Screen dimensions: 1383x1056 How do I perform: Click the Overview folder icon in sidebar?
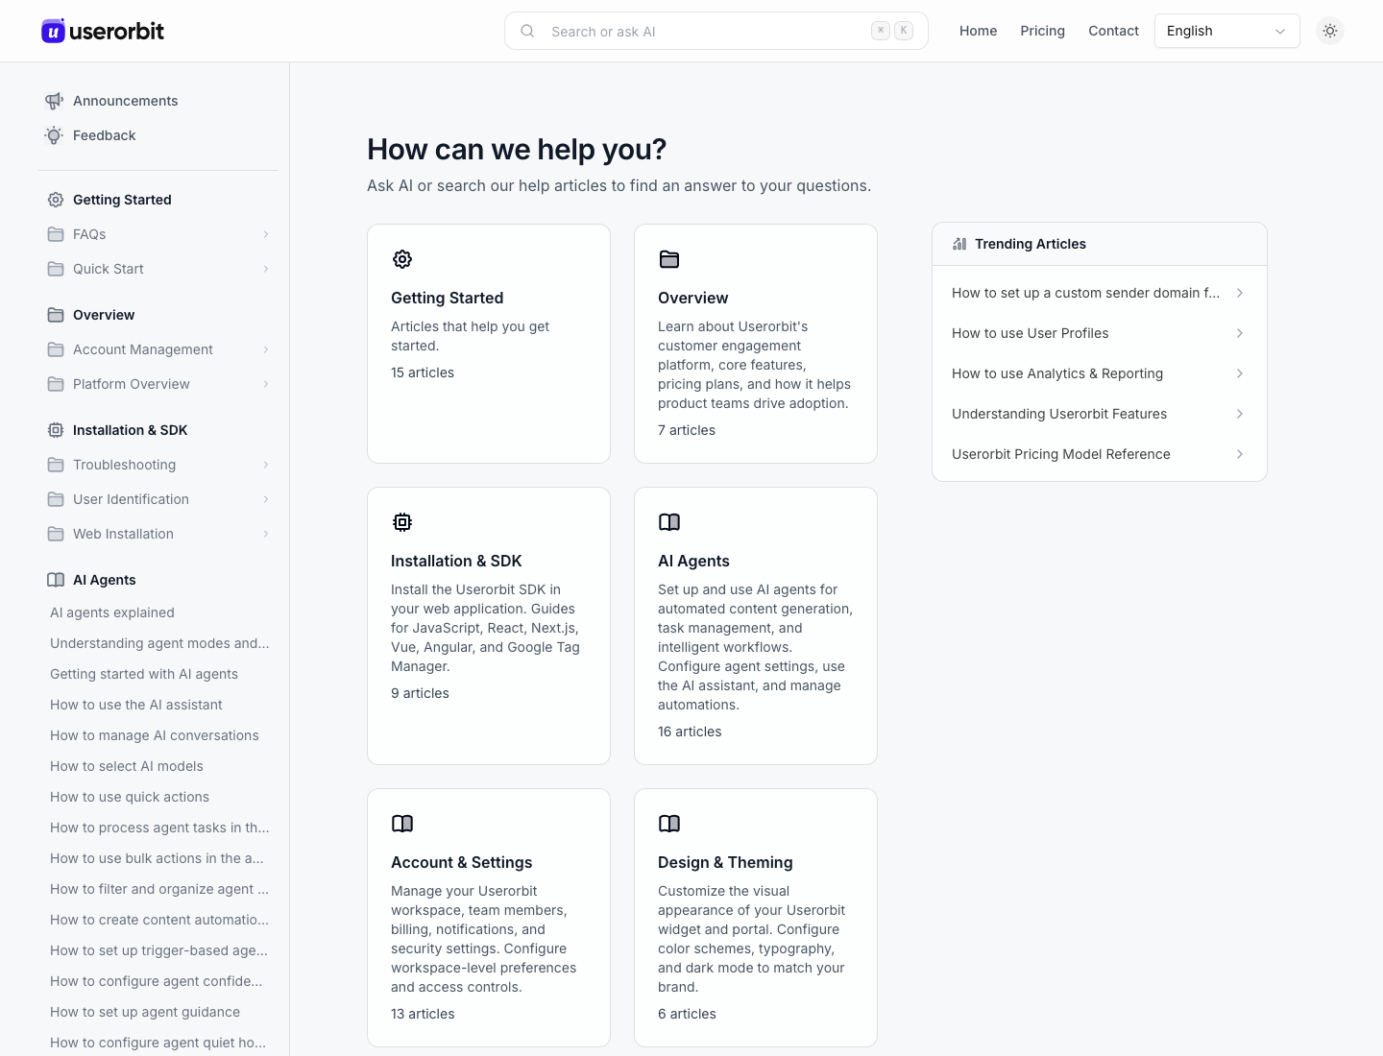coord(56,315)
